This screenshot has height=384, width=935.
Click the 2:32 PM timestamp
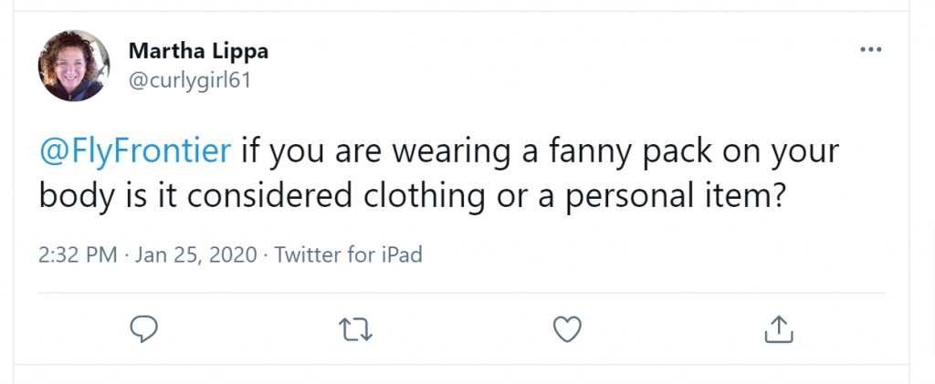(x=78, y=254)
